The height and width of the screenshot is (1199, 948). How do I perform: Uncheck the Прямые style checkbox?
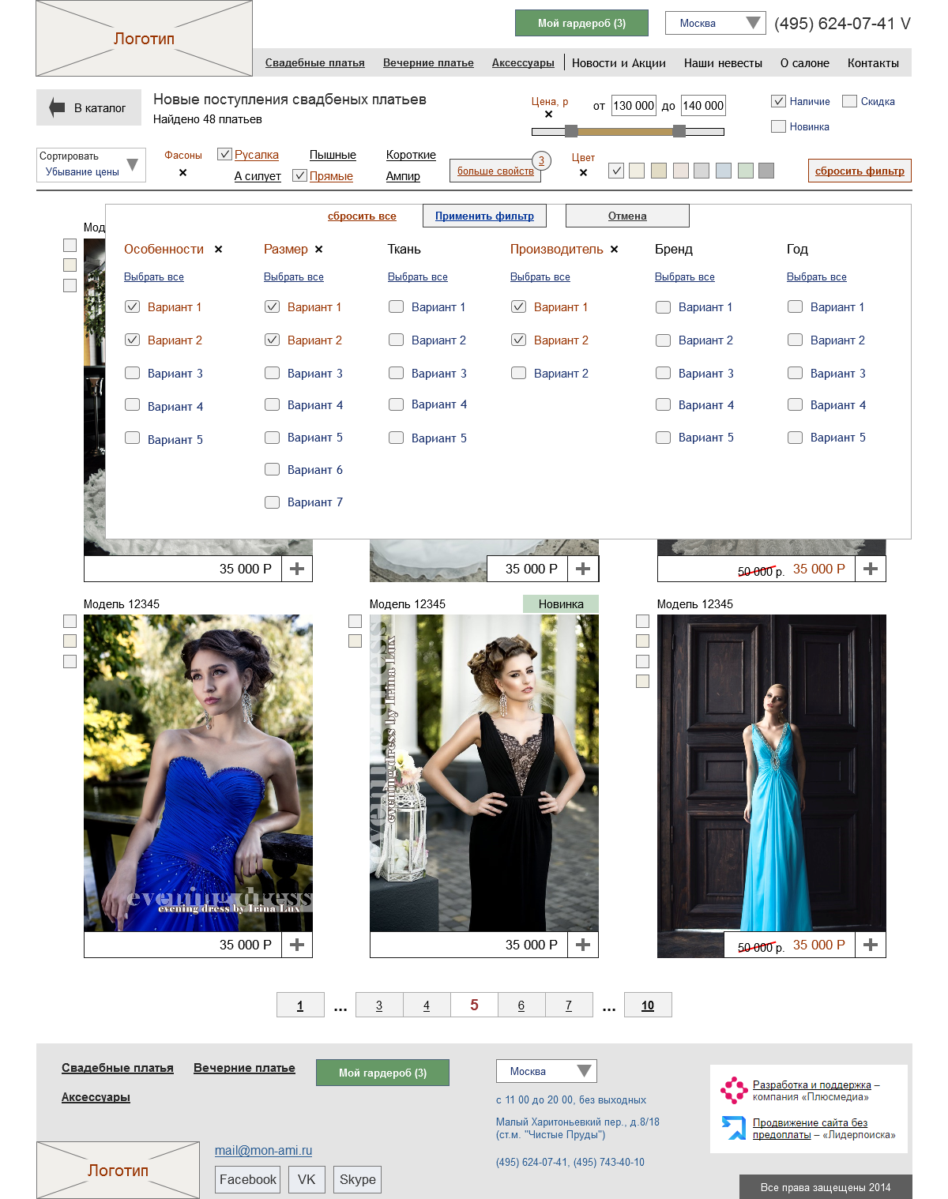[x=299, y=175]
